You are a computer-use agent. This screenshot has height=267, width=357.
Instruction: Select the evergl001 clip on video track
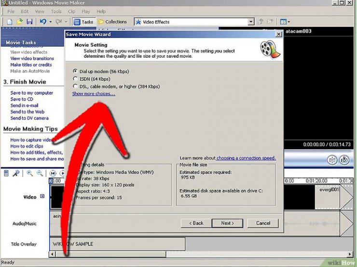pos(327,197)
